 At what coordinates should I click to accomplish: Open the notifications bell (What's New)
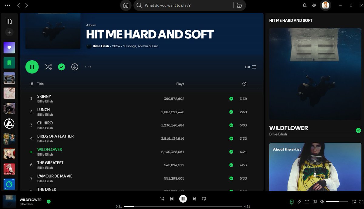coord(305,5)
